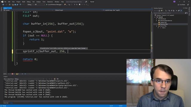The height and width of the screenshot is (107, 191).
Task: Close the Solution Explorer panel
Action: [187, 8]
